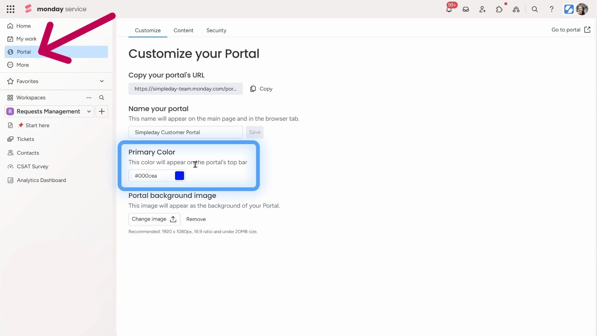Click the Primary Color heading text

[x=152, y=152]
